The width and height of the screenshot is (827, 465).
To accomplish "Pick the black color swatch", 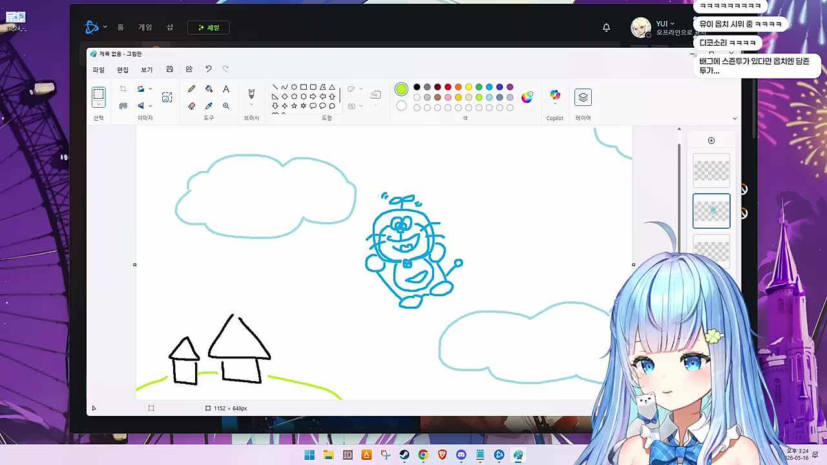I will [x=417, y=87].
